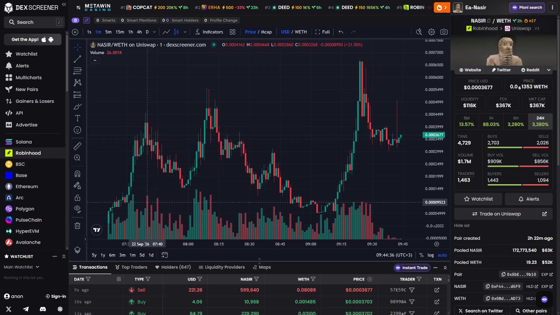The width and height of the screenshot is (560, 315).
Task: Expand the Main Watchlist dropdown
Action: [x=22, y=267]
